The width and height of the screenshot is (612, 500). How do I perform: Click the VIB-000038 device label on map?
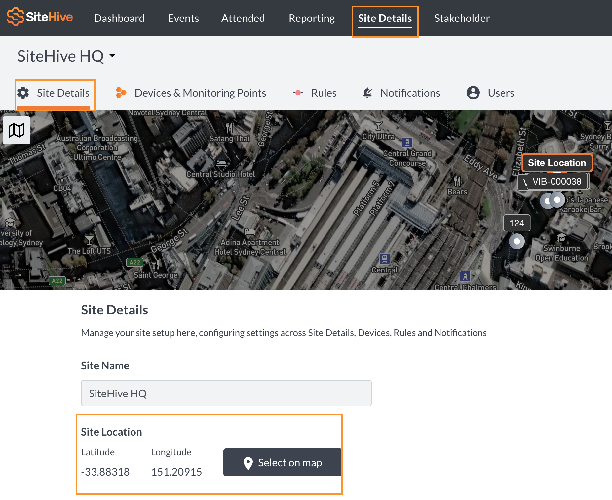(557, 181)
